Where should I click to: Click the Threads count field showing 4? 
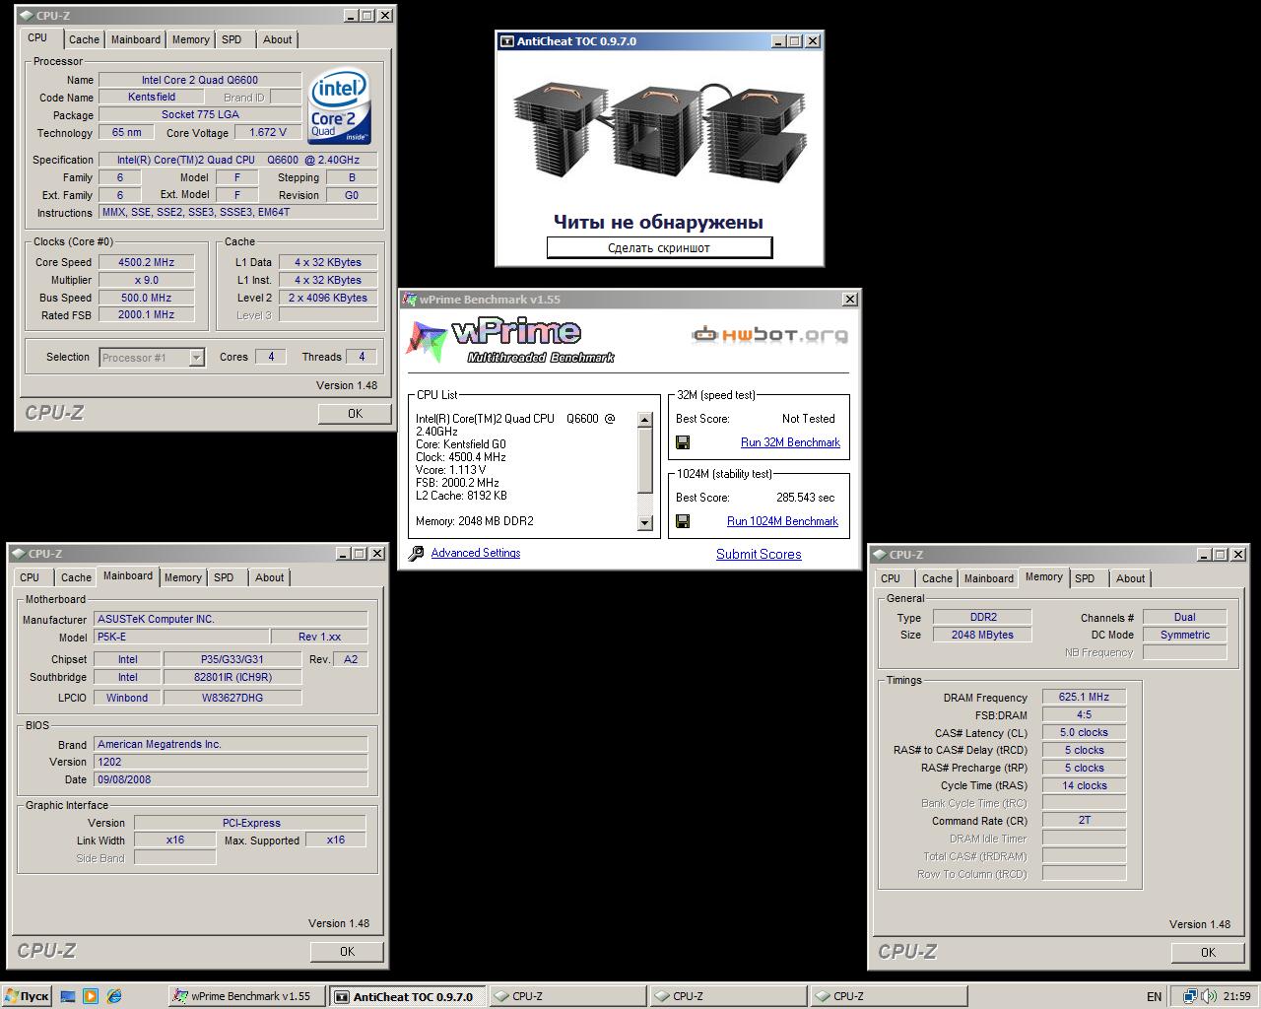[362, 357]
